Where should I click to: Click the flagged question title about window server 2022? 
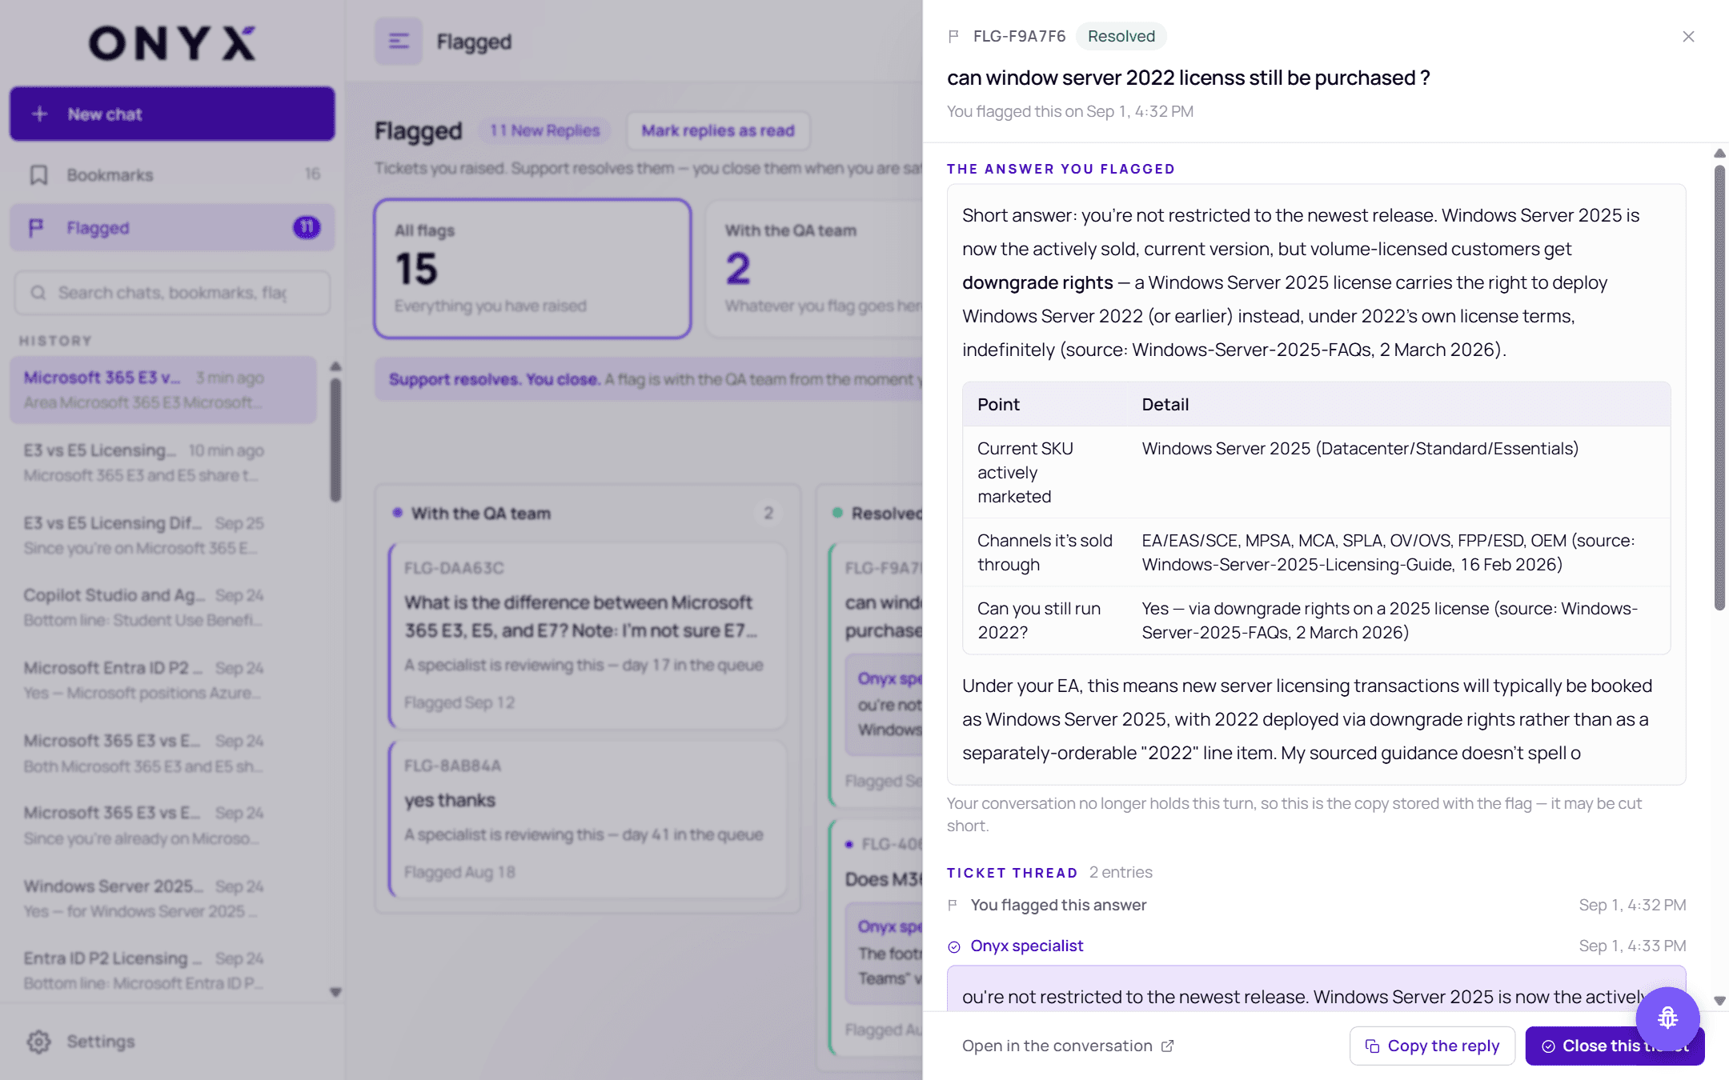1188,78
